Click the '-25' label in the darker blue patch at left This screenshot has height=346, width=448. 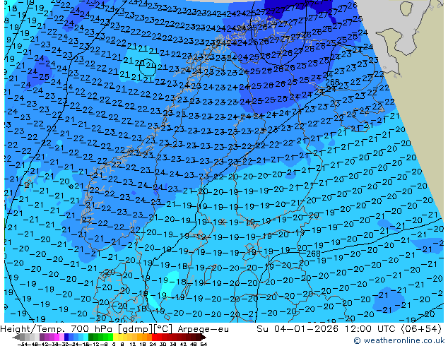[42, 77]
